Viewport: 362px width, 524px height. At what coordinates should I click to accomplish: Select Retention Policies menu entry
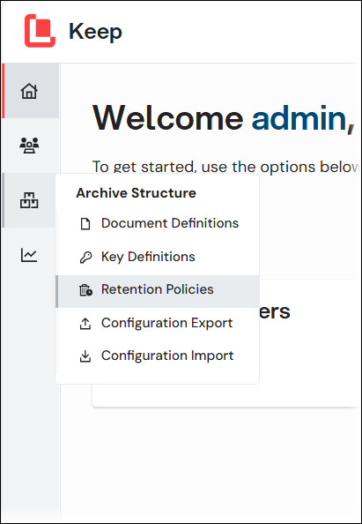point(158,291)
